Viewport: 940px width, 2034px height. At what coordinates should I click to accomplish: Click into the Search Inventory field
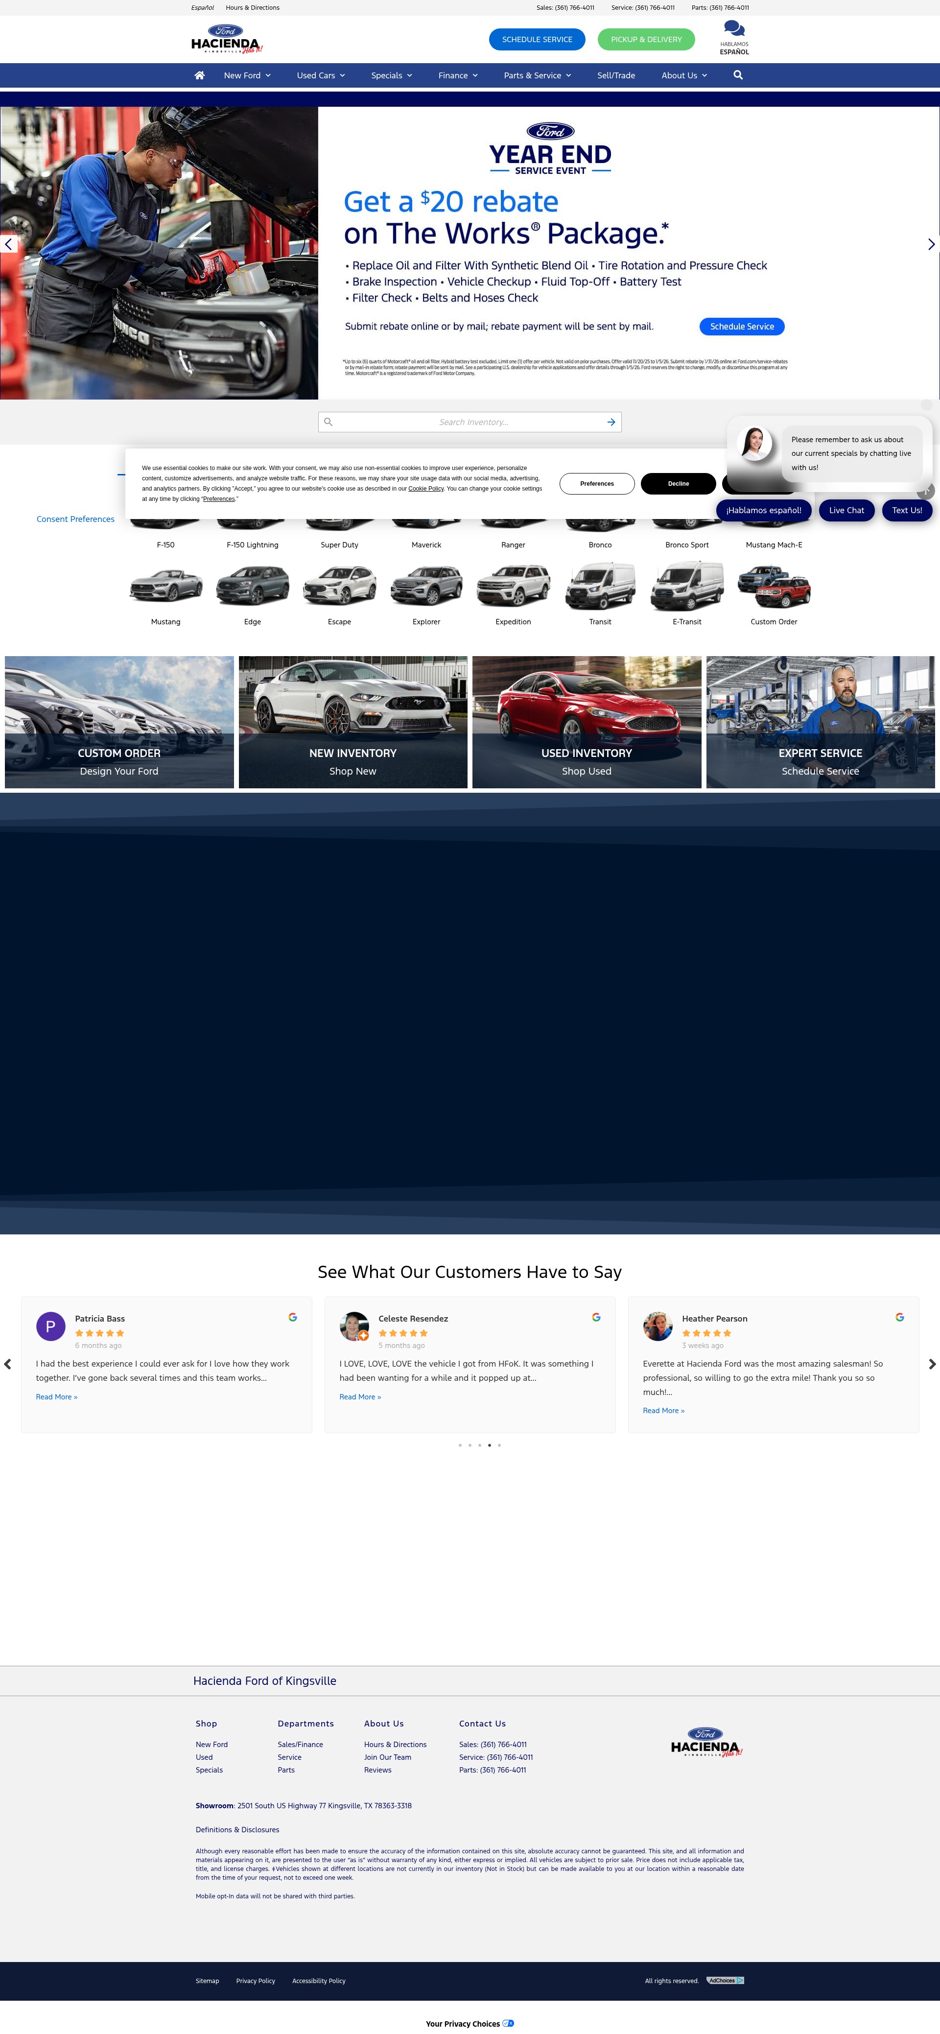point(470,423)
